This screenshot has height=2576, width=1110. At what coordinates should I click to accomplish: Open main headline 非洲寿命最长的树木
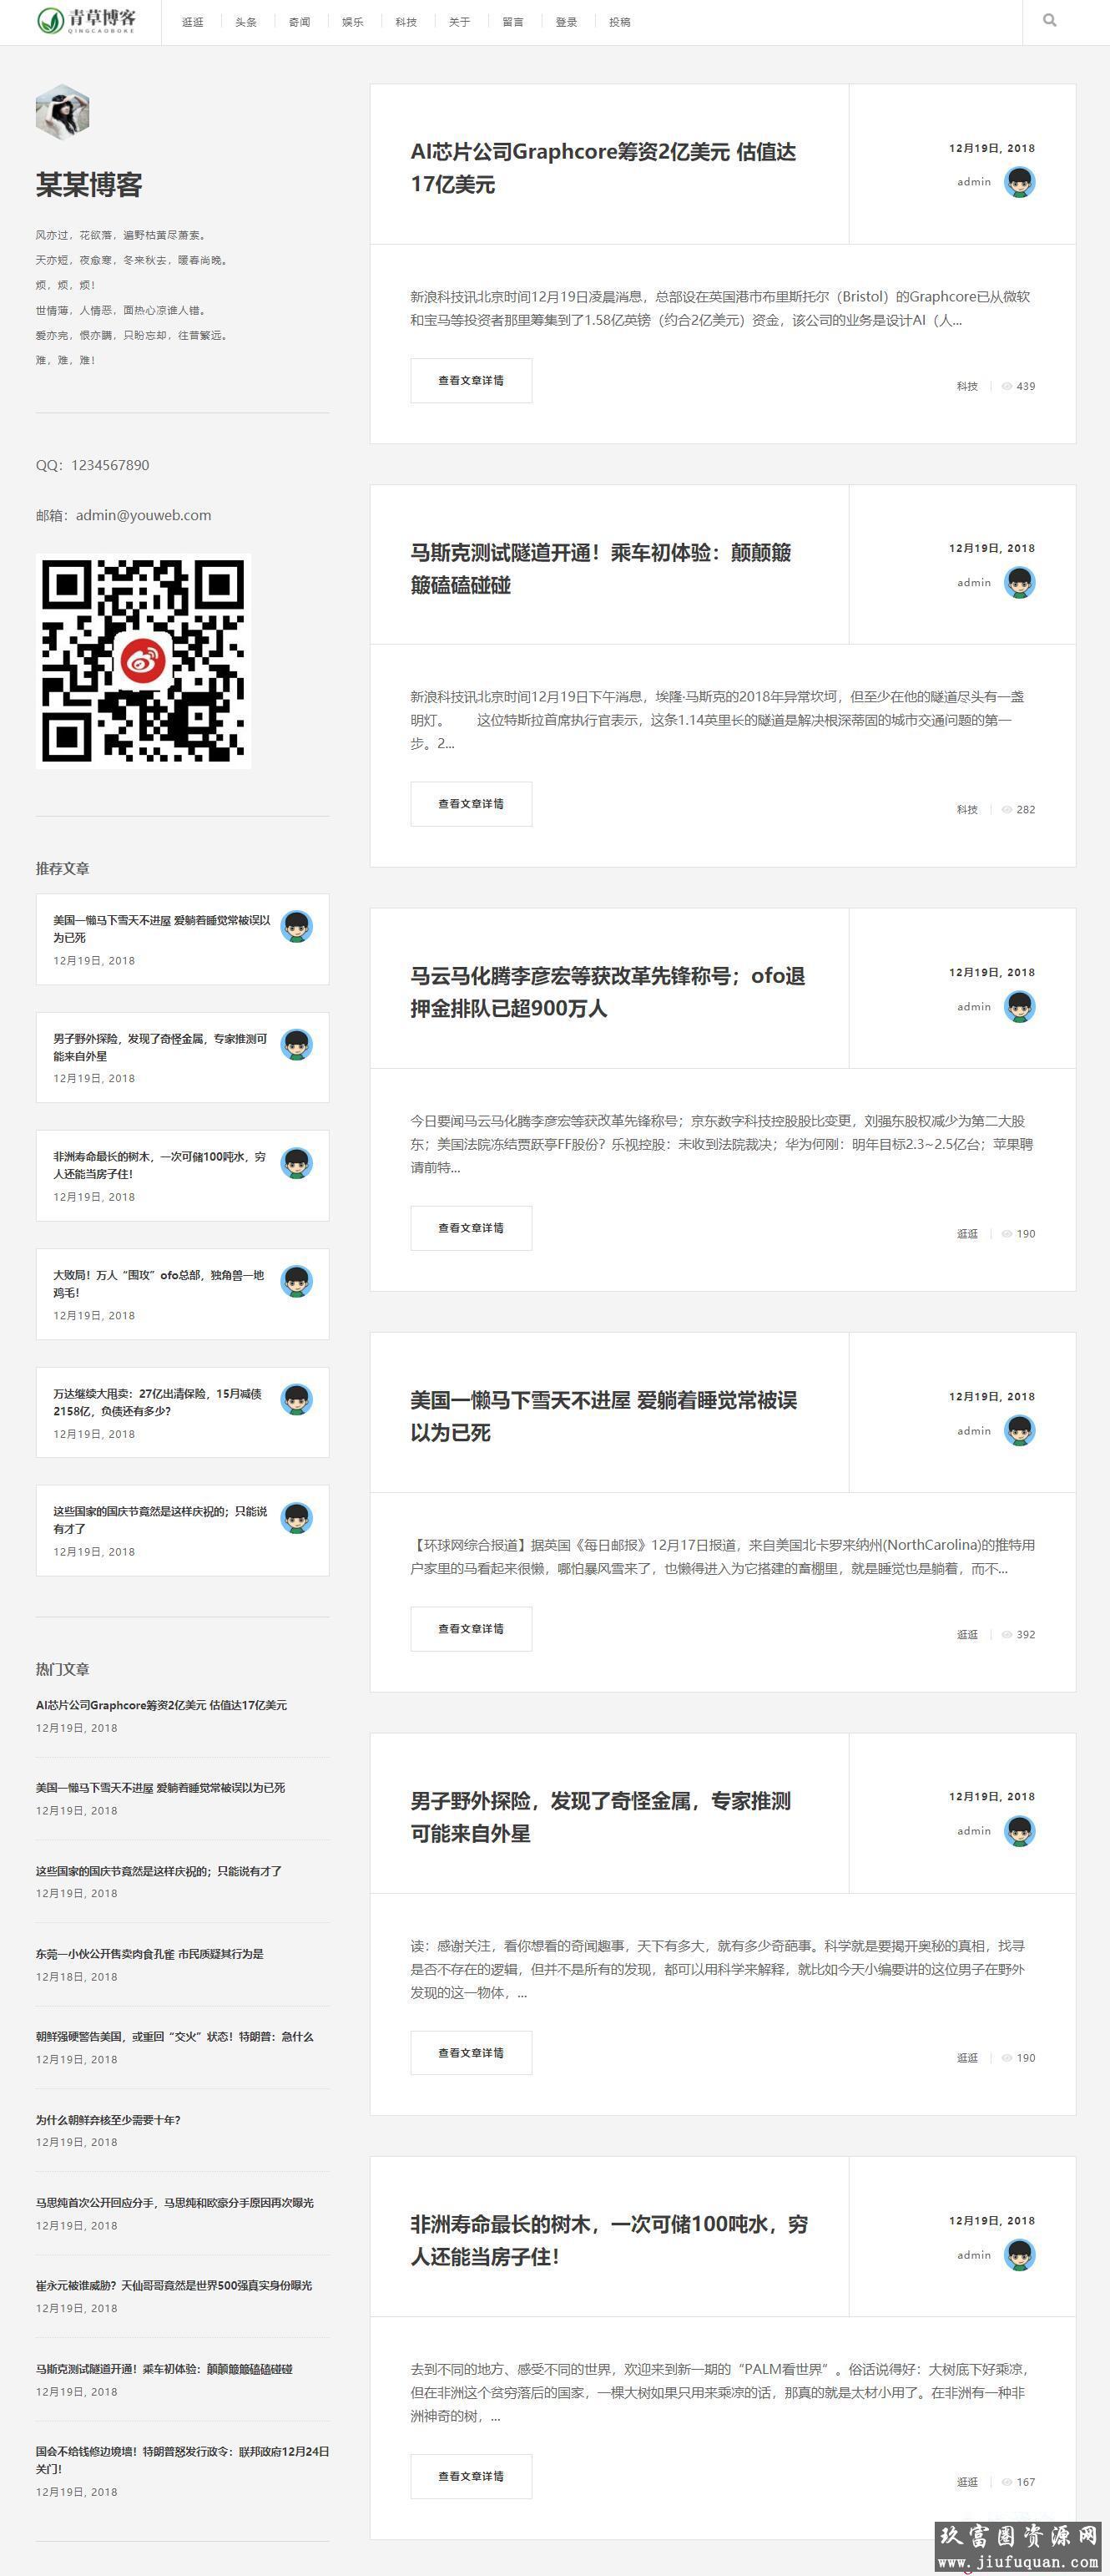609,2240
